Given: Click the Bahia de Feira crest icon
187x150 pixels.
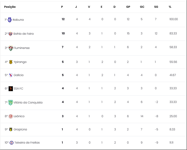Looking at the screenshot, I should pos(10,34).
